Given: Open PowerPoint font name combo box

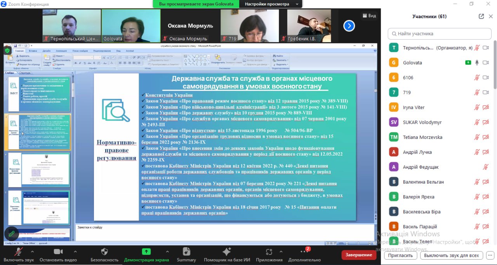Looking at the screenshot, I should 83,57.
